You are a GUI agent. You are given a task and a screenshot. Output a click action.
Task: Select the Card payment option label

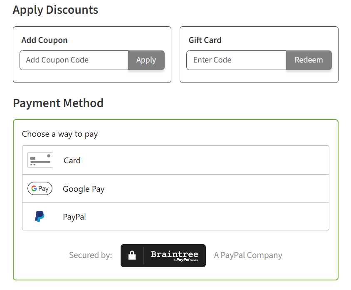pos(72,160)
